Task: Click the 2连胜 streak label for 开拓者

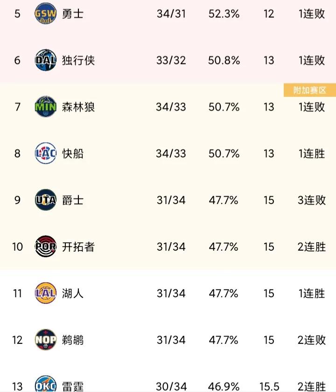Action: click(311, 246)
